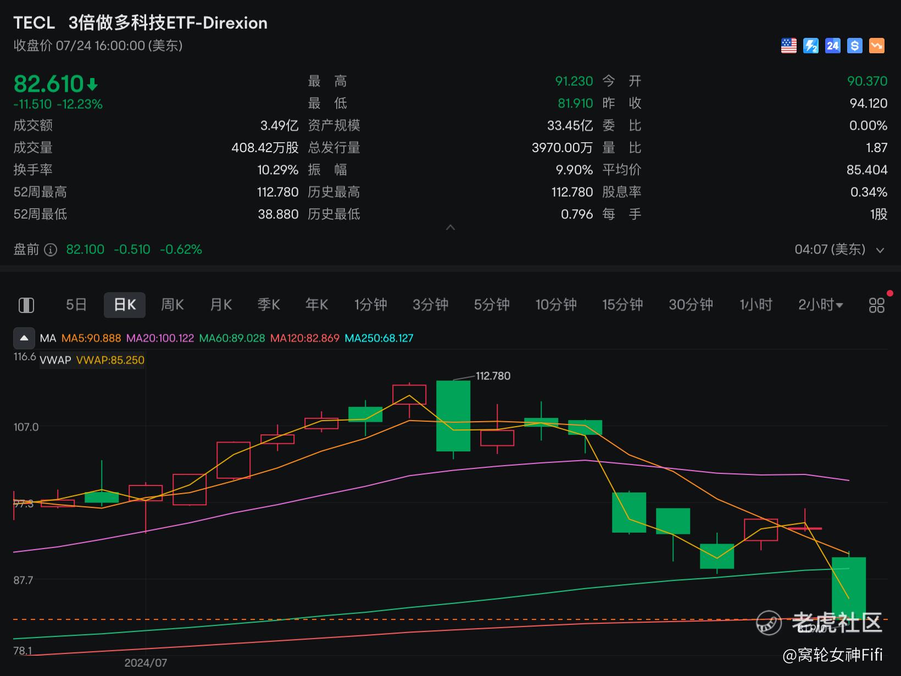Click the 最高 value 91.230
Viewport: 901px width, 676px height.
[x=574, y=81]
